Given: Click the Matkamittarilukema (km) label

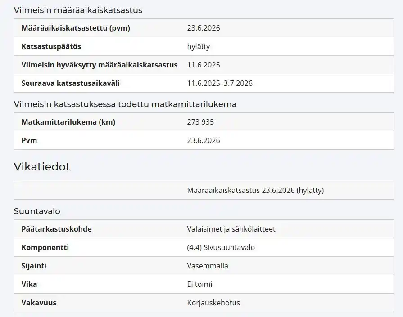Looking at the screenshot, I should click(68, 122).
